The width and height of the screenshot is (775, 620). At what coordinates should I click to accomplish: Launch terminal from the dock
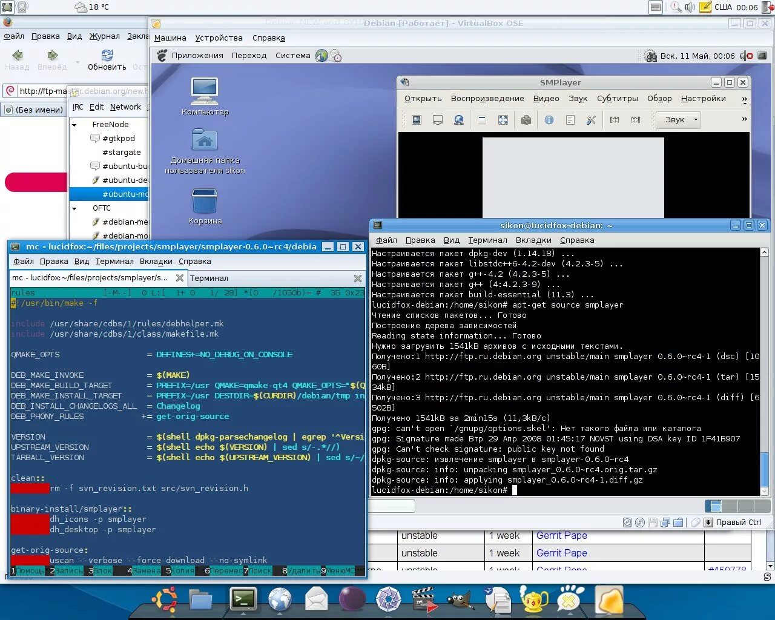pyautogui.click(x=243, y=599)
